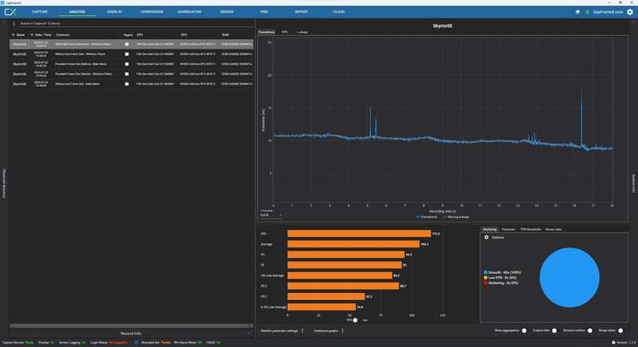The height and width of the screenshot is (347, 638).
Task: Select the third SkyrimSE capture record
Action: pyautogui.click(x=132, y=64)
